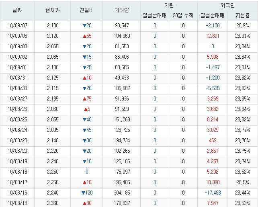Click the 전일비 column header
Image resolution: width=258 pixels, height=207 pixels.
tap(86, 10)
